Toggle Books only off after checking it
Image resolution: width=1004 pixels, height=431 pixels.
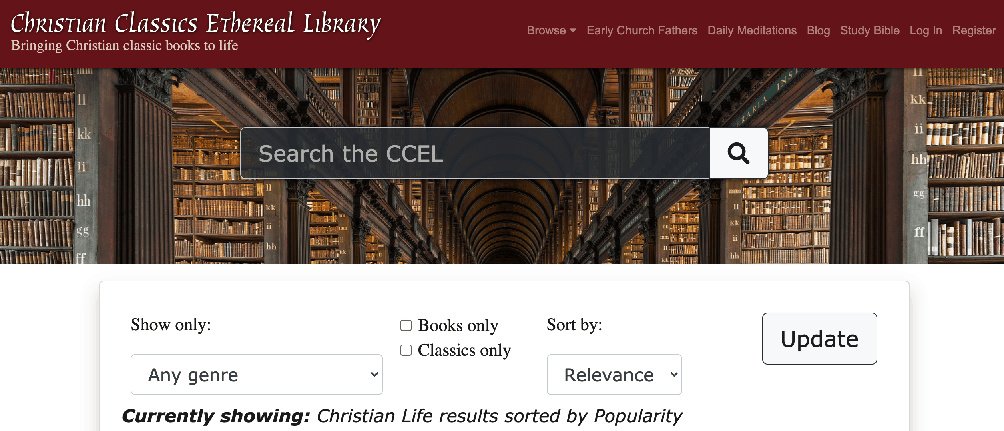point(406,325)
